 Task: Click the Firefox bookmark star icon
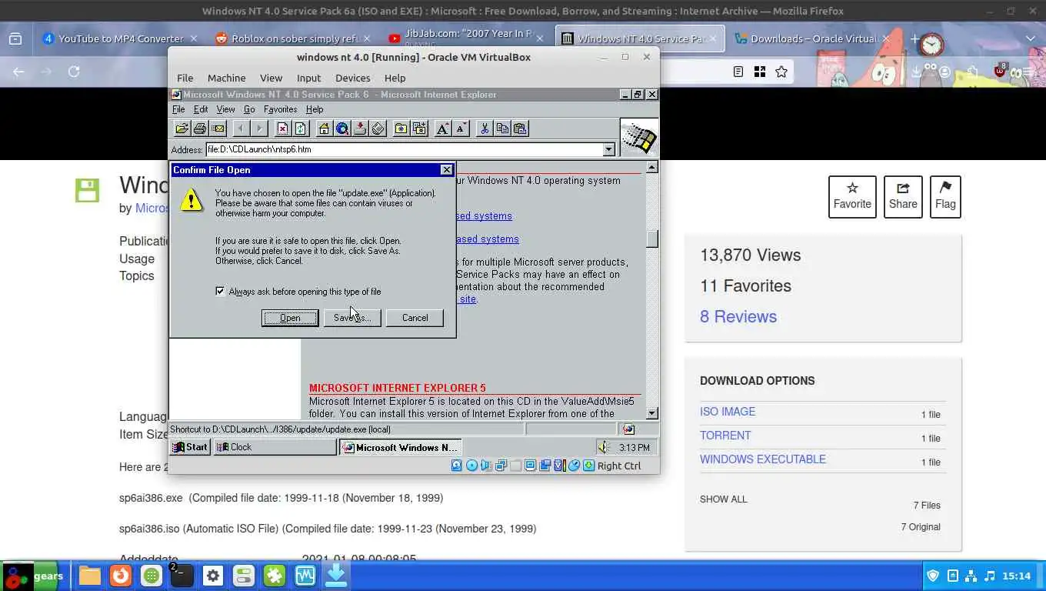(x=781, y=72)
